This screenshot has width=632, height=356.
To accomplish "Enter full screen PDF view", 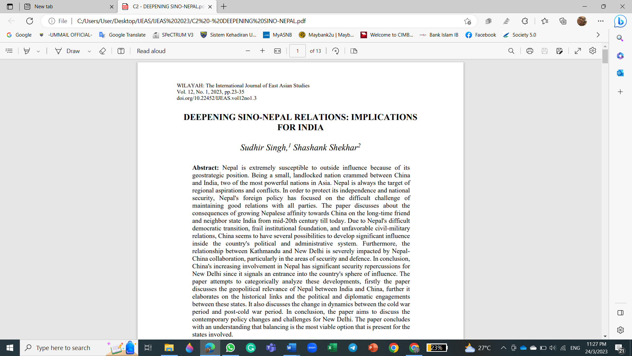I will 578,51.
